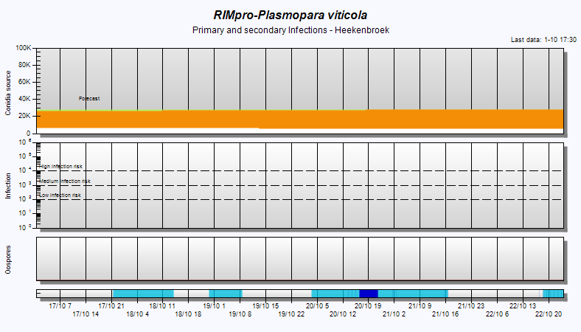
Task: Click the 17/10 7 time axis label
Action: pos(60,306)
